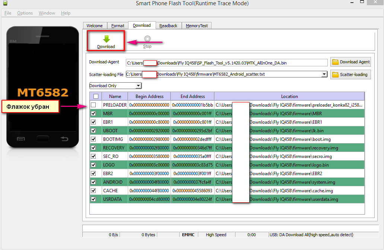This screenshot has height=250, width=384.
Task: Open the Window menu
Action: 47,13
